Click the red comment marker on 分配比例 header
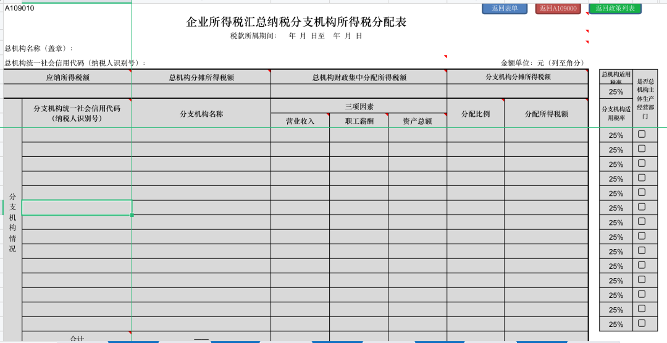The width and height of the screenshot is (667, 343). tap(502, 101)
